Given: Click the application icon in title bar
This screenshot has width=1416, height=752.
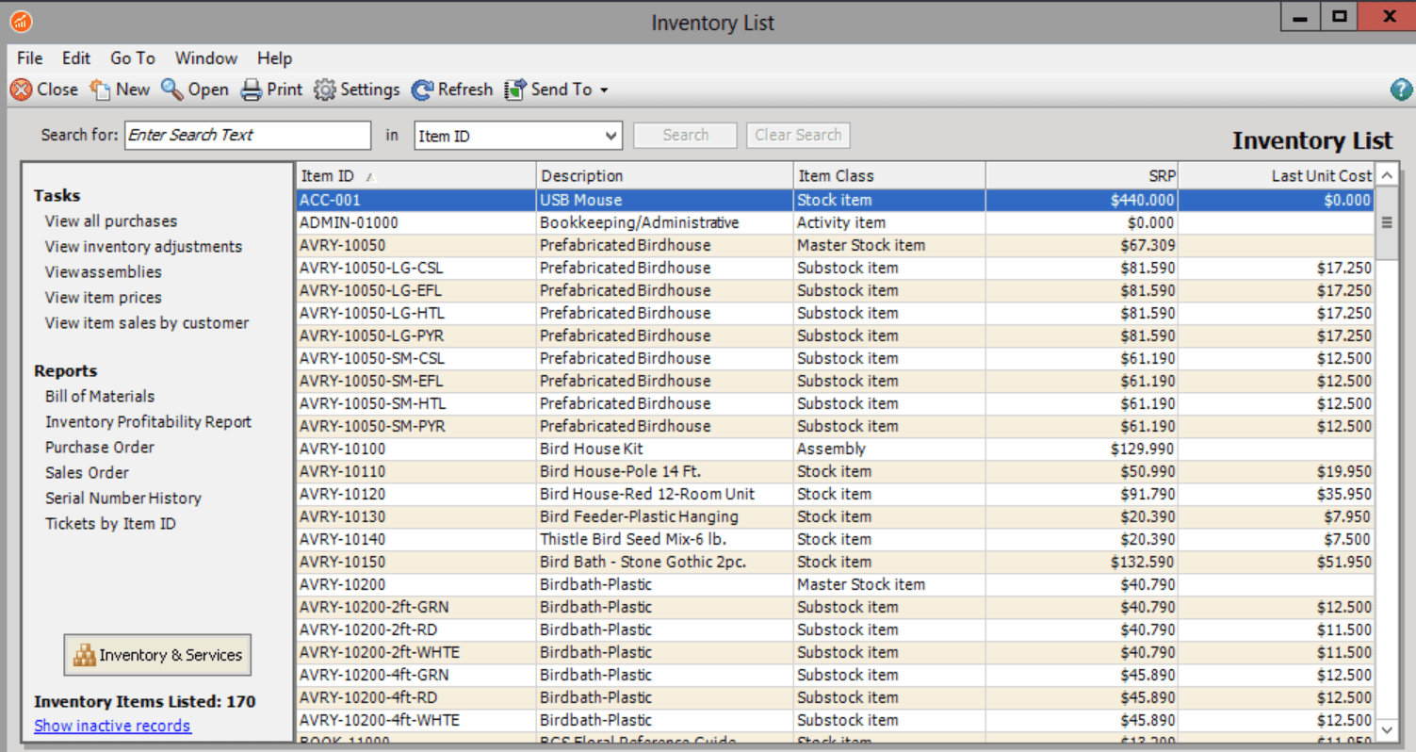Looking at the screenshot, I should point(21,22).
